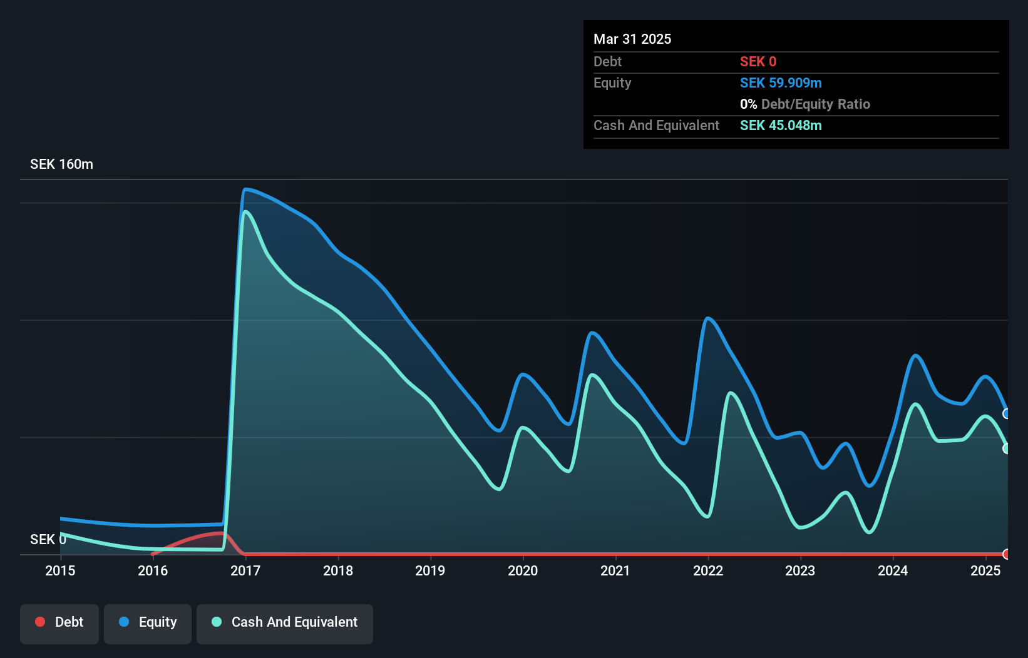Click the SEK 160m axis label

pos(61,164)
